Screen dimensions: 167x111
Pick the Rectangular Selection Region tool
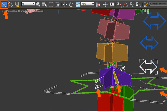point(51,5)
